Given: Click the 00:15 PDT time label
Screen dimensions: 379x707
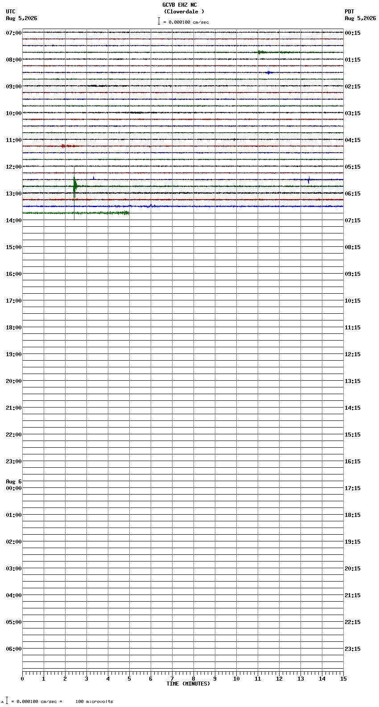Looking at the screenshot, I should coord(353,33).
